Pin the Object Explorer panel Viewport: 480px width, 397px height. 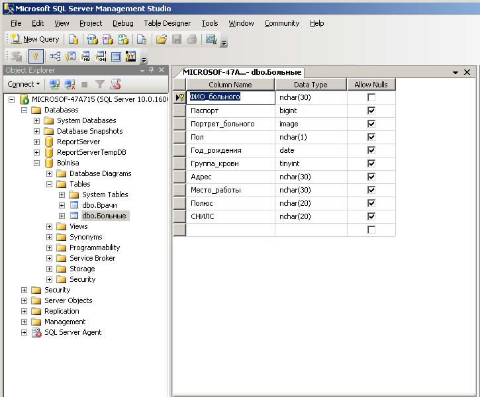151,70
